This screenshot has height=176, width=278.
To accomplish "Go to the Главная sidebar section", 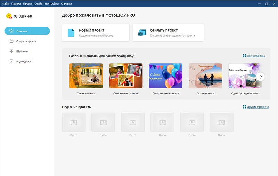I will point(27,31).
